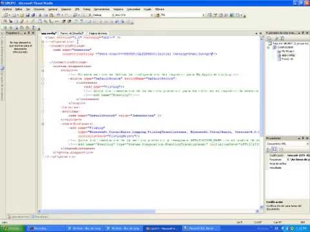
Task: Select the app.config tab
Action: (49, 34)
